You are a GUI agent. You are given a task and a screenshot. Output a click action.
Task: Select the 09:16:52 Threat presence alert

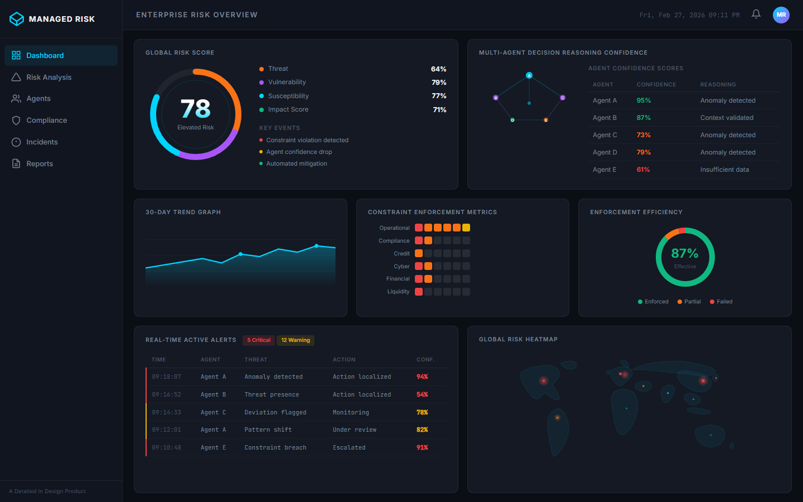click(x=296, y=394)
